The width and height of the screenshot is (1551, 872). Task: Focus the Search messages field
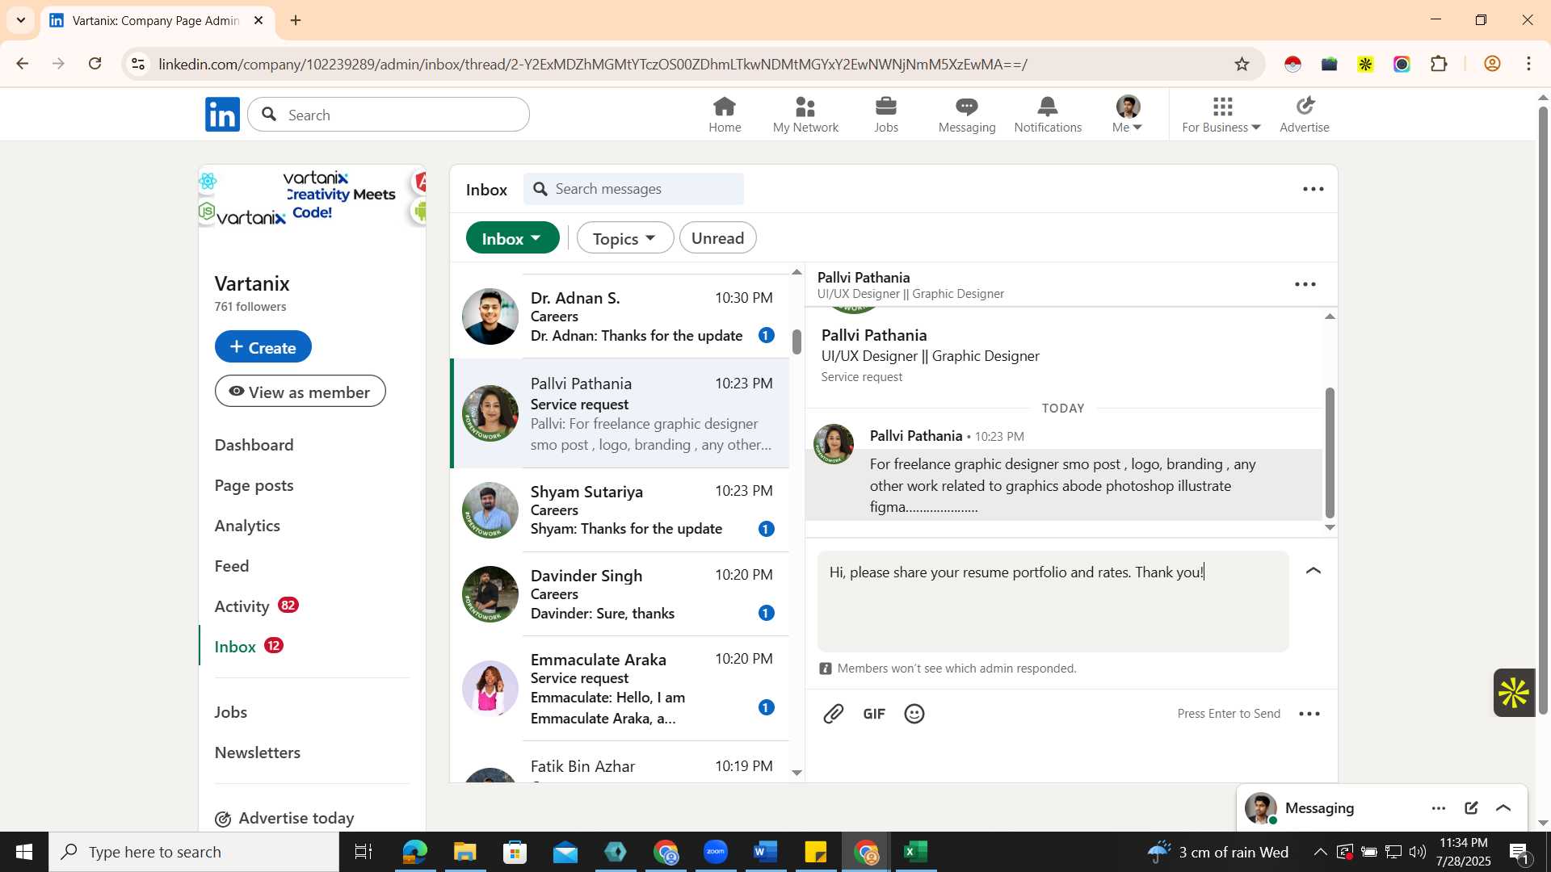pos(633,189)
